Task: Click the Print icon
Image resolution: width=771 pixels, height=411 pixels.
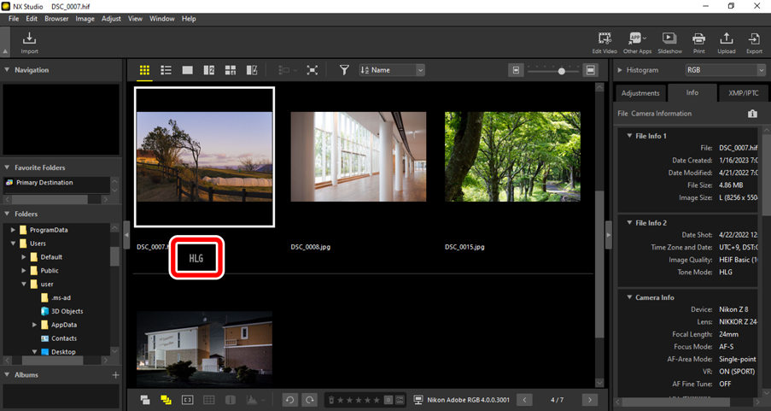Action: coord(698,42)
